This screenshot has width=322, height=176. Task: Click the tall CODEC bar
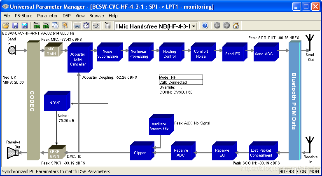33,101
